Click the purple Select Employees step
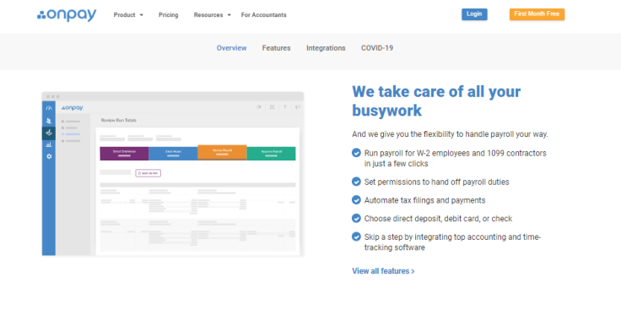The height and width of the screenshot is (321, 621). tap(124, 154)
